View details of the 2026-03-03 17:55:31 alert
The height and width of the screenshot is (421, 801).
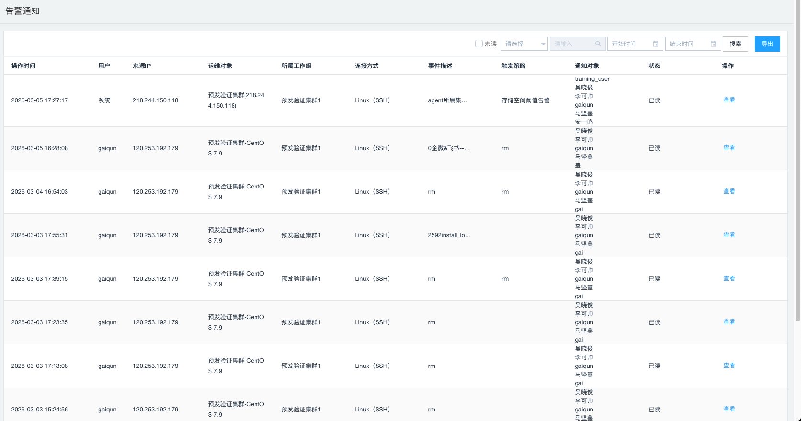point(729,235)
